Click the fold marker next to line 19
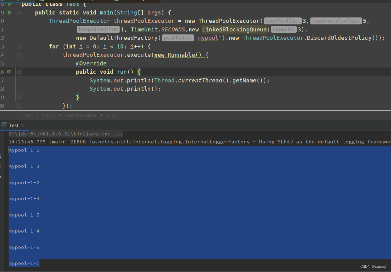391x272 pixels. [19, 97]
